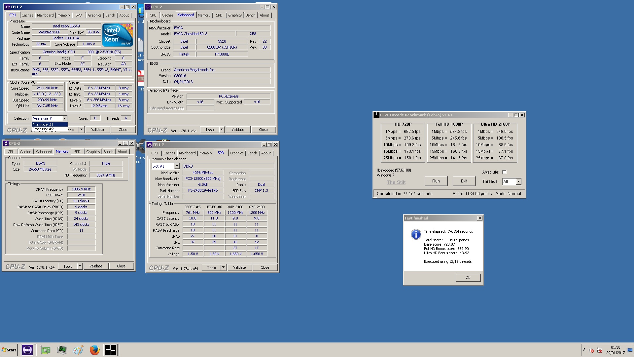This screenshot has height=357, width=634.
Task: Open the GPU-Z graphics card taskbar icon
Action: pyautogui.click(x=46, y=350)
